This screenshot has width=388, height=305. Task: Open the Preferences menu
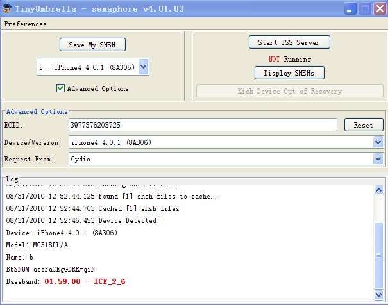click(x=25, y=24)
